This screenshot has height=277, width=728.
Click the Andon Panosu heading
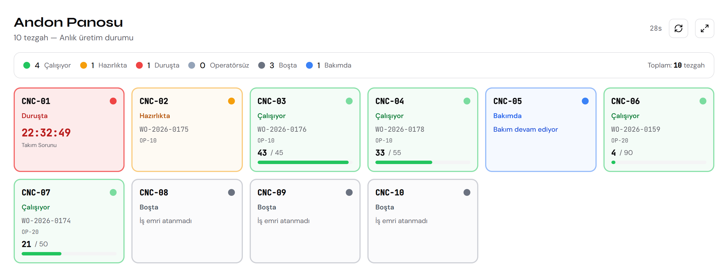tap(68, 22)
